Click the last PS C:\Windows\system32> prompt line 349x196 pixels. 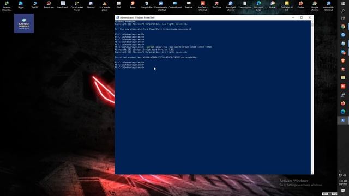(130, 68)
